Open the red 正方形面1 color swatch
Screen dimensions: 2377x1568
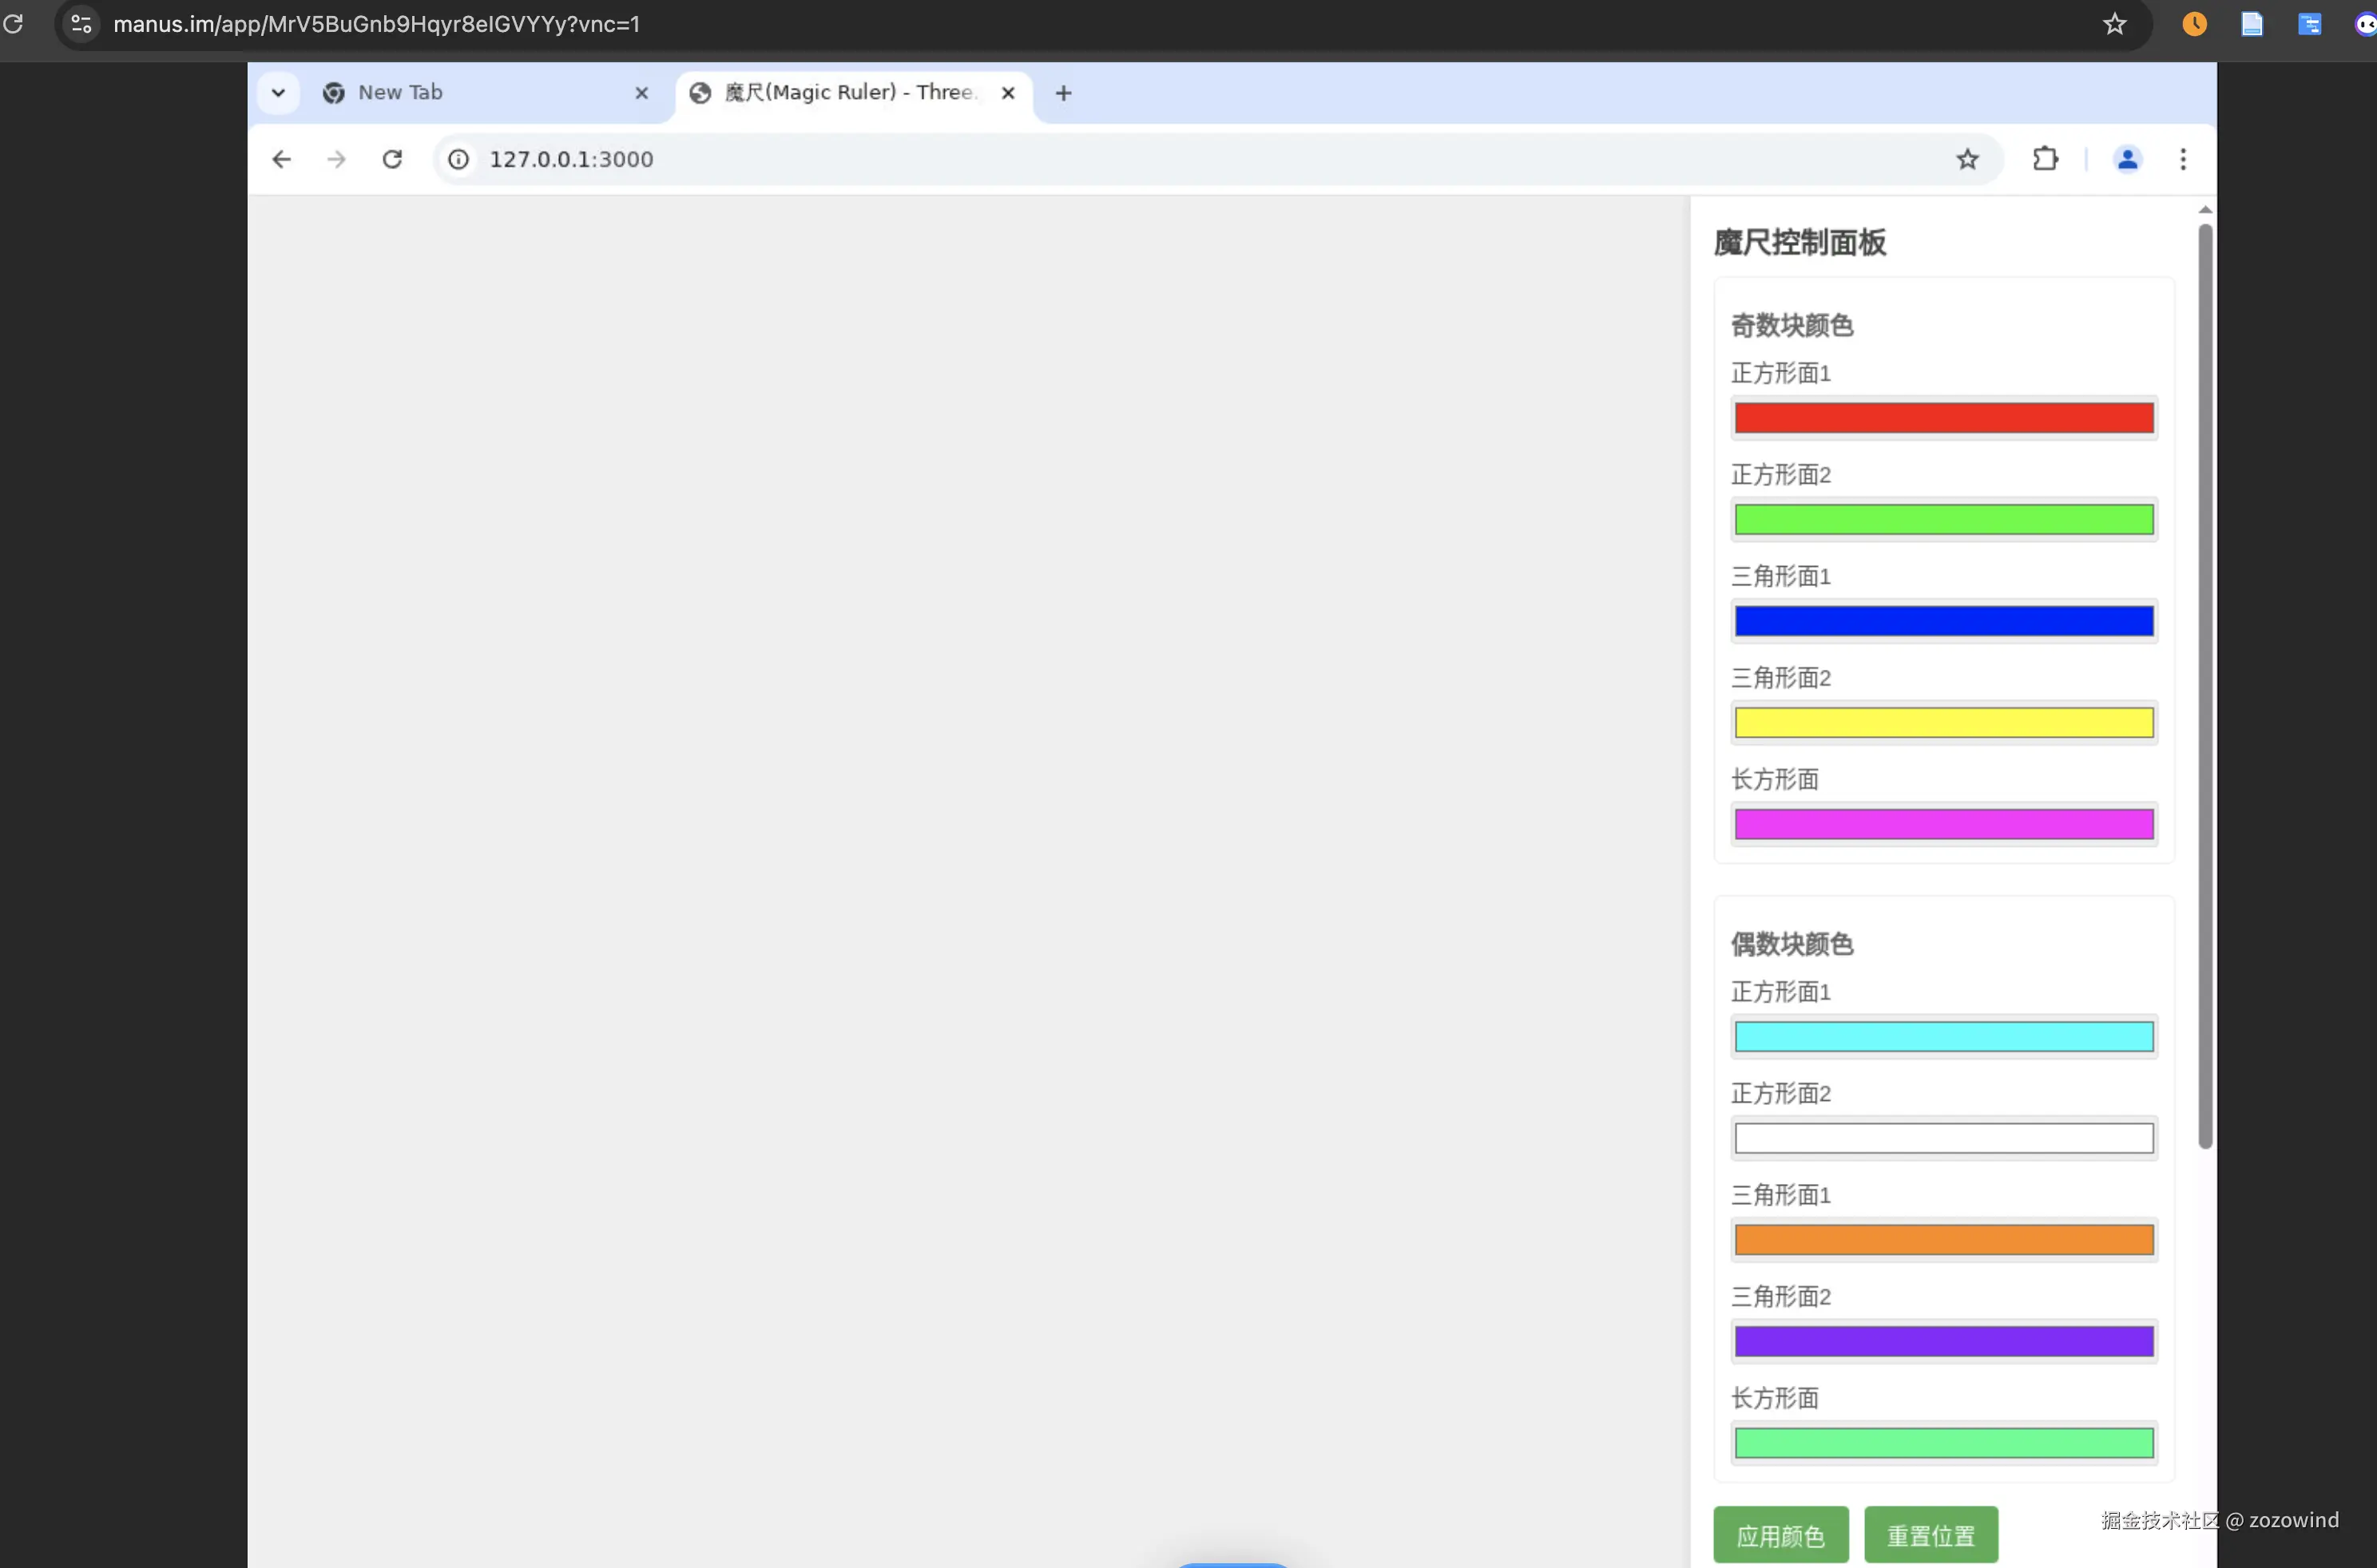coord(1942,418)
